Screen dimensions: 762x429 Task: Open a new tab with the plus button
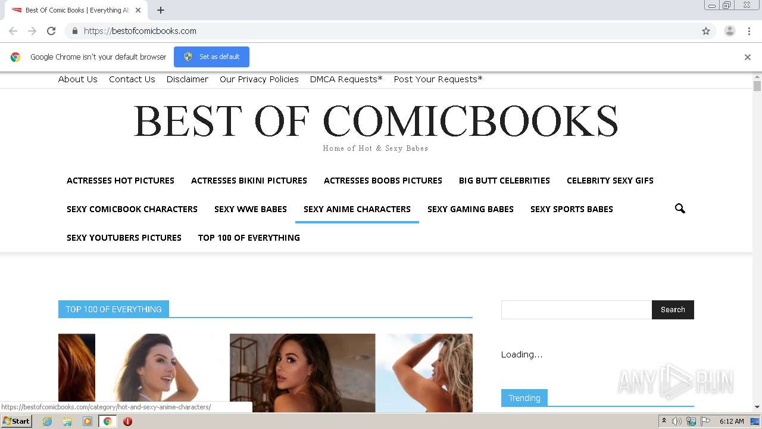tap(161, 10)
